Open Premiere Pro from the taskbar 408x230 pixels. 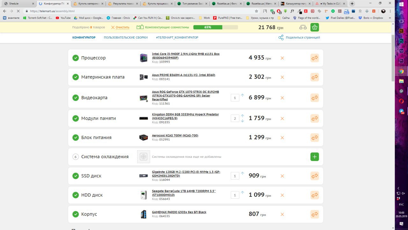click(x=401, y=61)
